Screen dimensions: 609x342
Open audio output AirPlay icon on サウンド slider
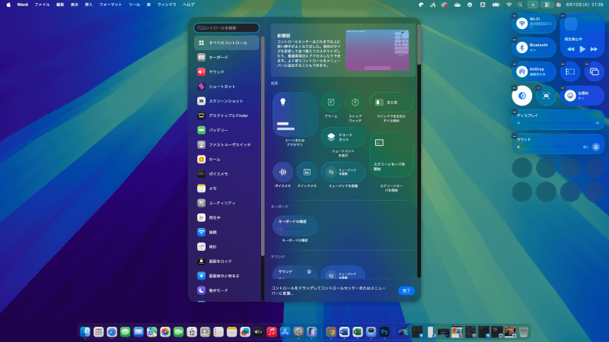596,147
